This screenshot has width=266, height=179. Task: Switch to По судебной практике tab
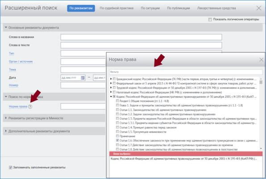click(x=116, y=8)
